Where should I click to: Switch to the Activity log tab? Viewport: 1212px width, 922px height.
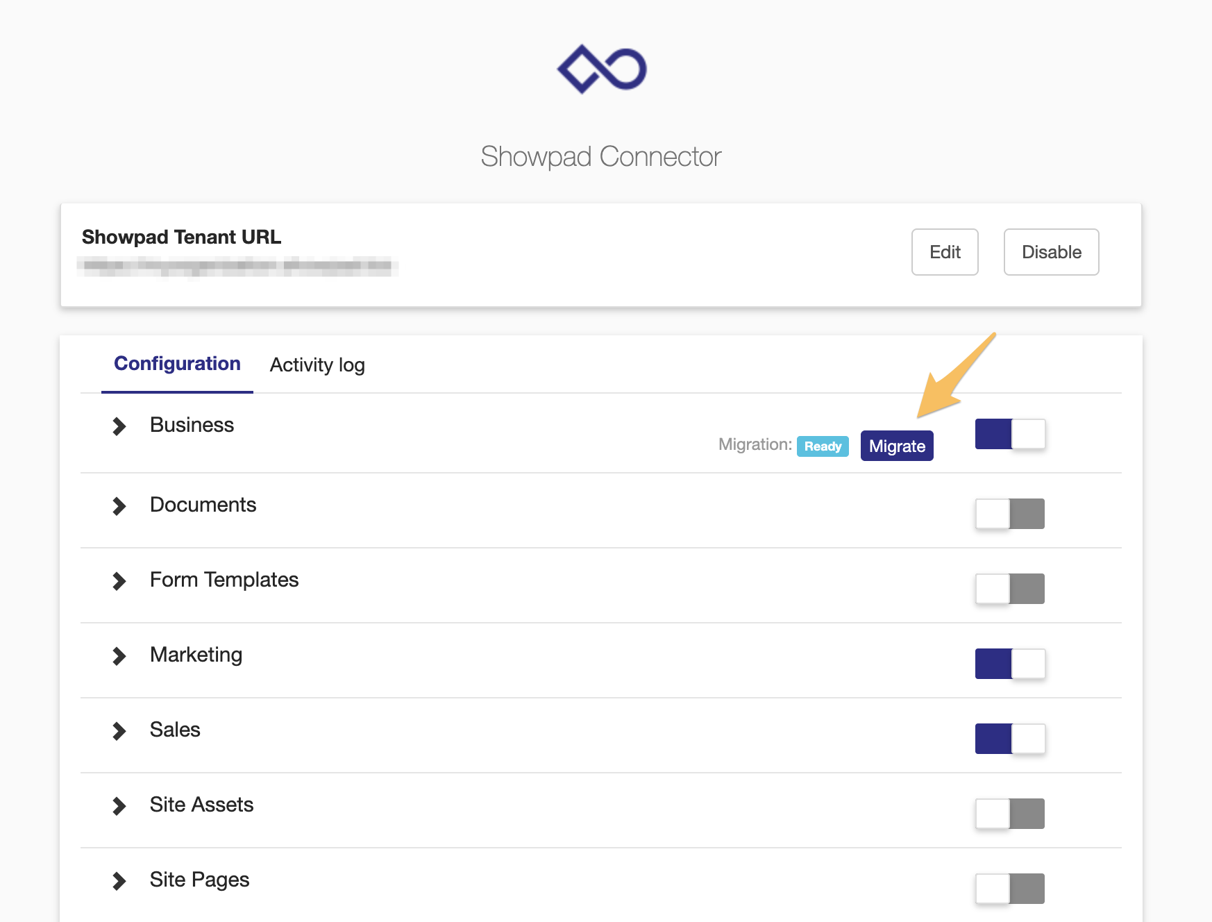(317, 364)
